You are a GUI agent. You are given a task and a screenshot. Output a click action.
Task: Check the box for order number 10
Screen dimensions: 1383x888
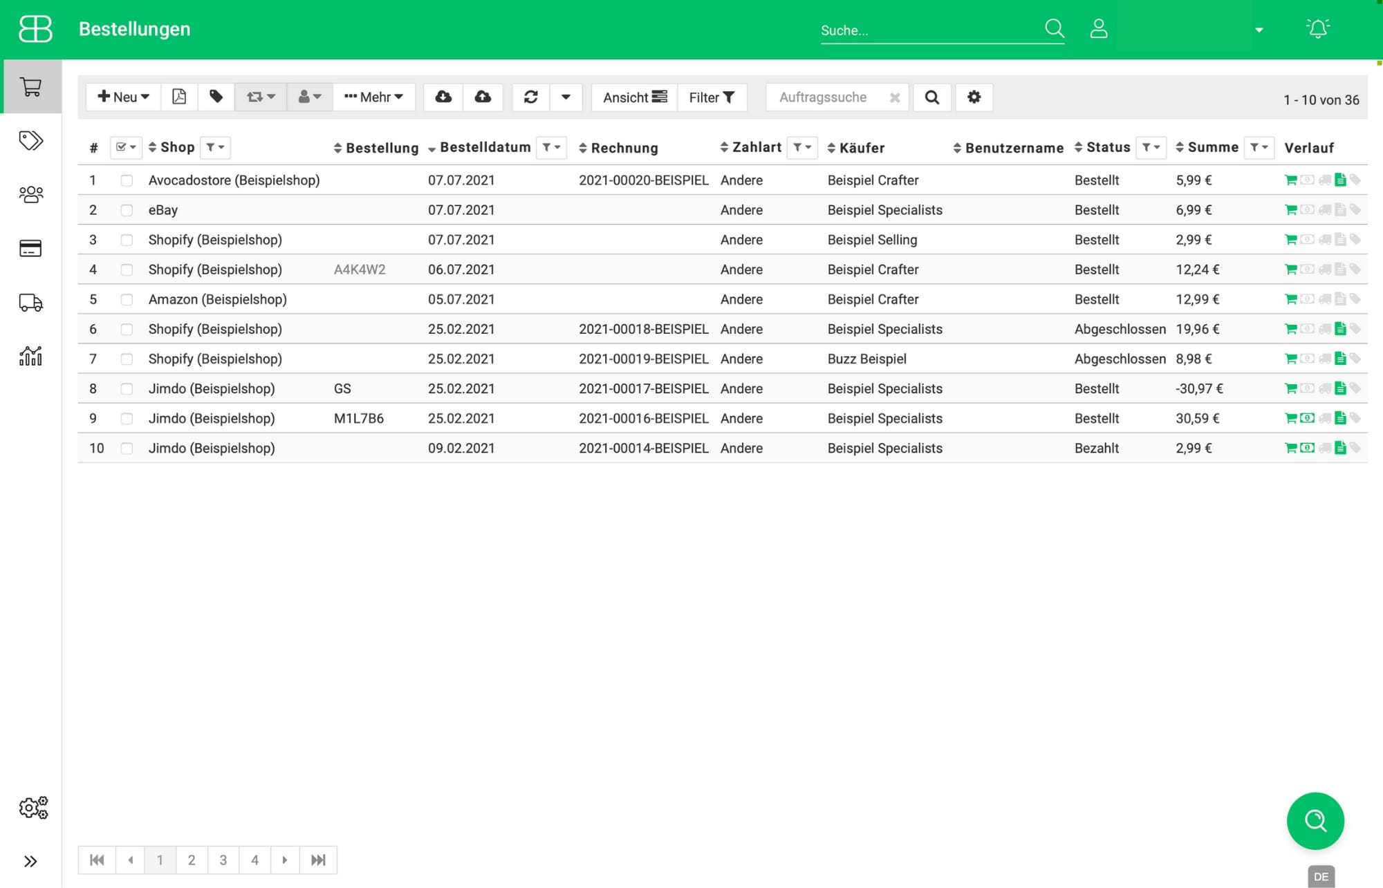click(x=127, y=448)
